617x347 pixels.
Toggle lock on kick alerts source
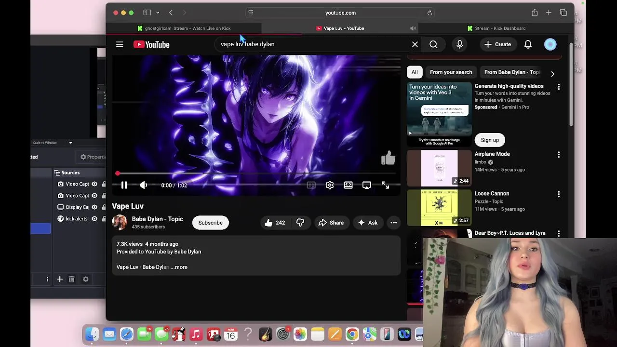(104, 219)
